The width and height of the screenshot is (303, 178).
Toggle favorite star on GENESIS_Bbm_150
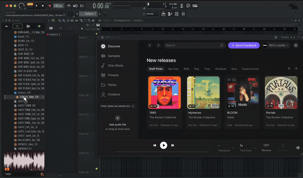click(x=43, y=97)
